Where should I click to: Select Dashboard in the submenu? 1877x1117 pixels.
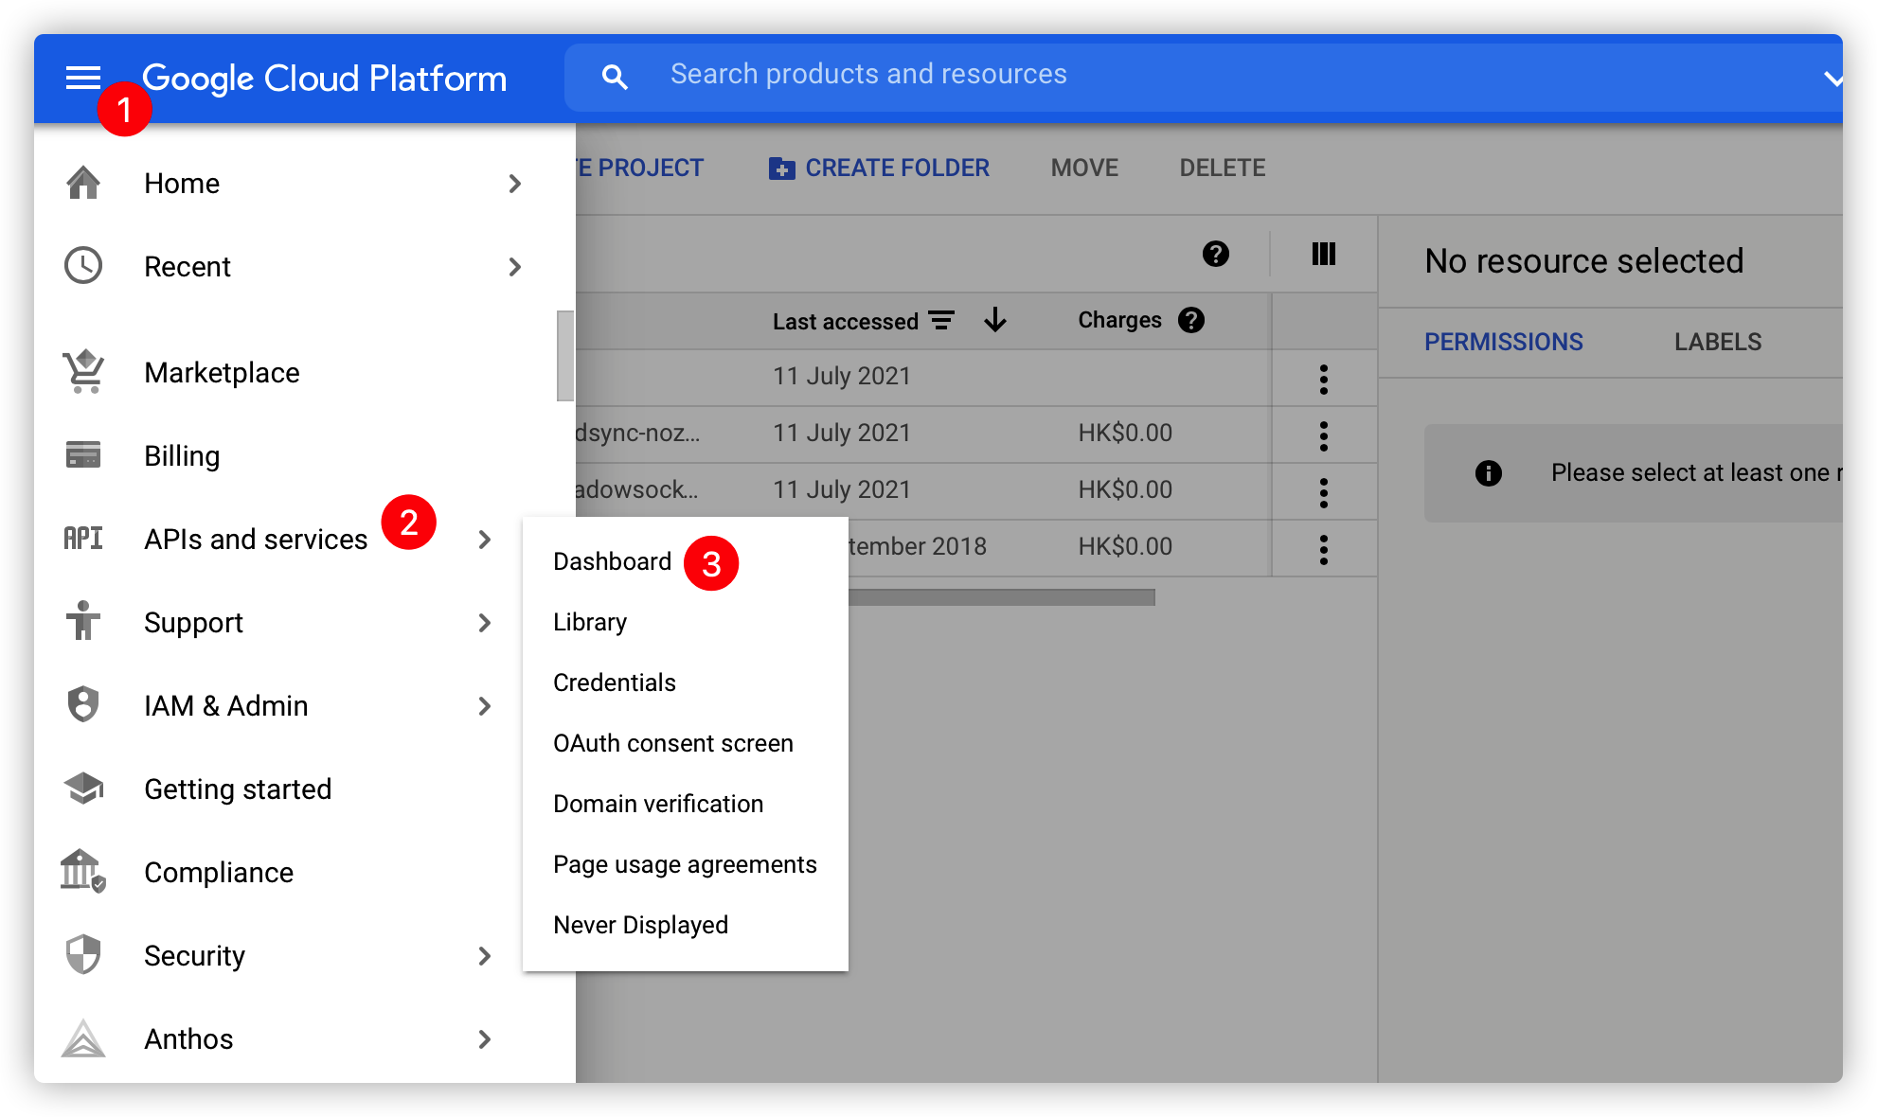point(612,561)
